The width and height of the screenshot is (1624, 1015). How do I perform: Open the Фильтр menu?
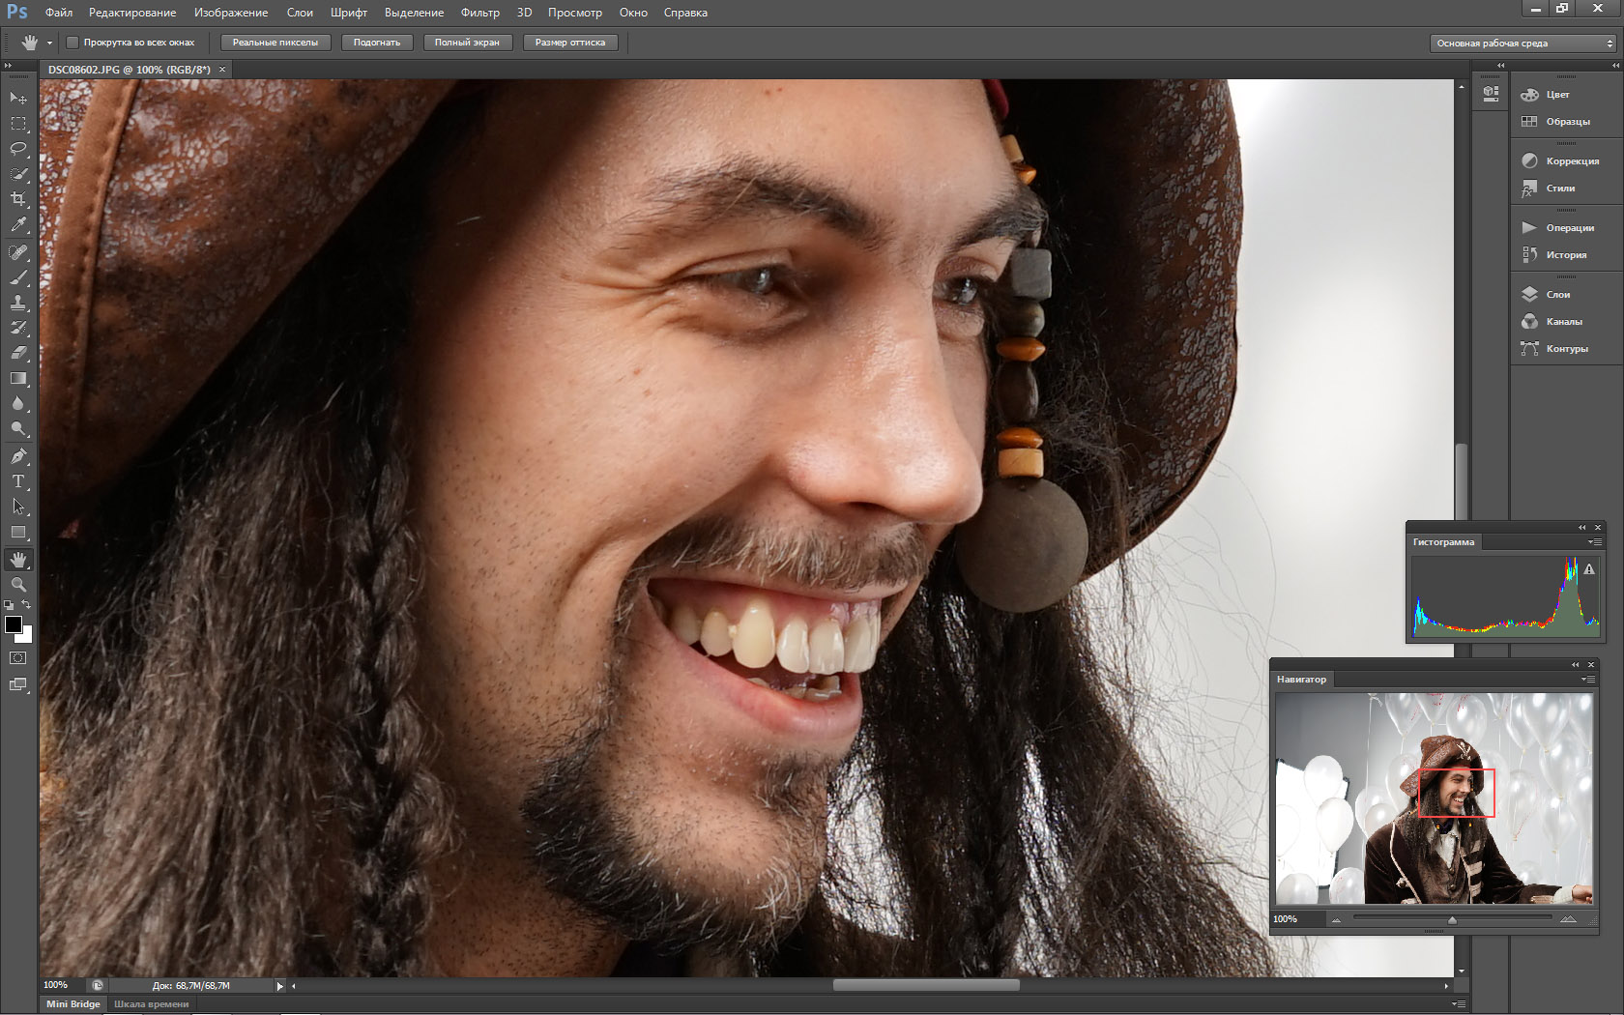479,13
